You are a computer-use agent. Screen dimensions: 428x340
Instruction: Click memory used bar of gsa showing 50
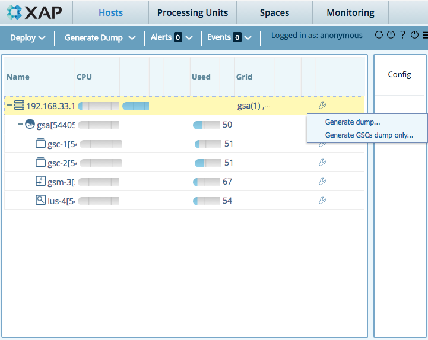tap(206, 125)
